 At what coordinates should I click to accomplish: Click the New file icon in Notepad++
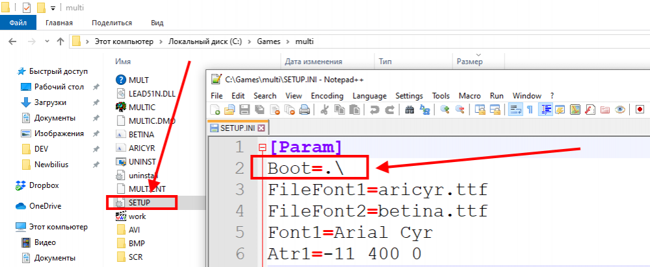coord(214,110)
